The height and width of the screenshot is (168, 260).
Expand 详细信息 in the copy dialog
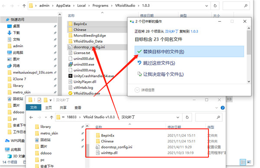(145, 90)
